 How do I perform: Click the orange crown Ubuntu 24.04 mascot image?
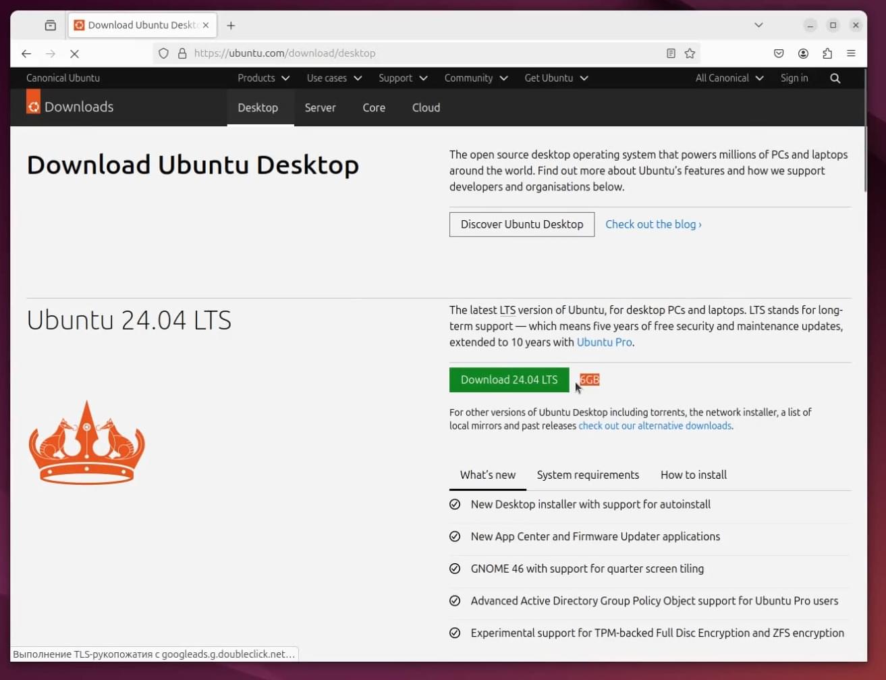pos(86,442)
